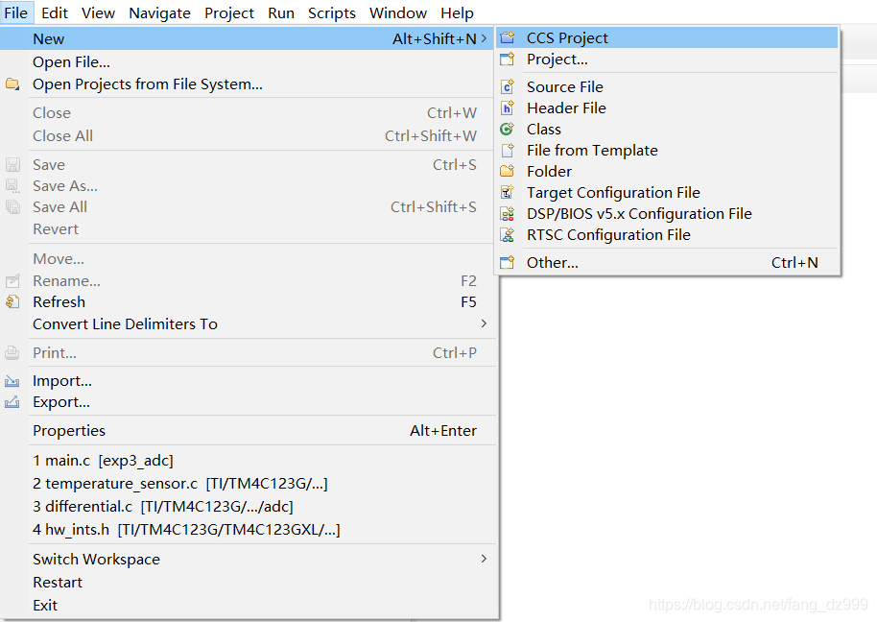Click the greyed Move... entry
877x622 pixels.
coord(249,259)
